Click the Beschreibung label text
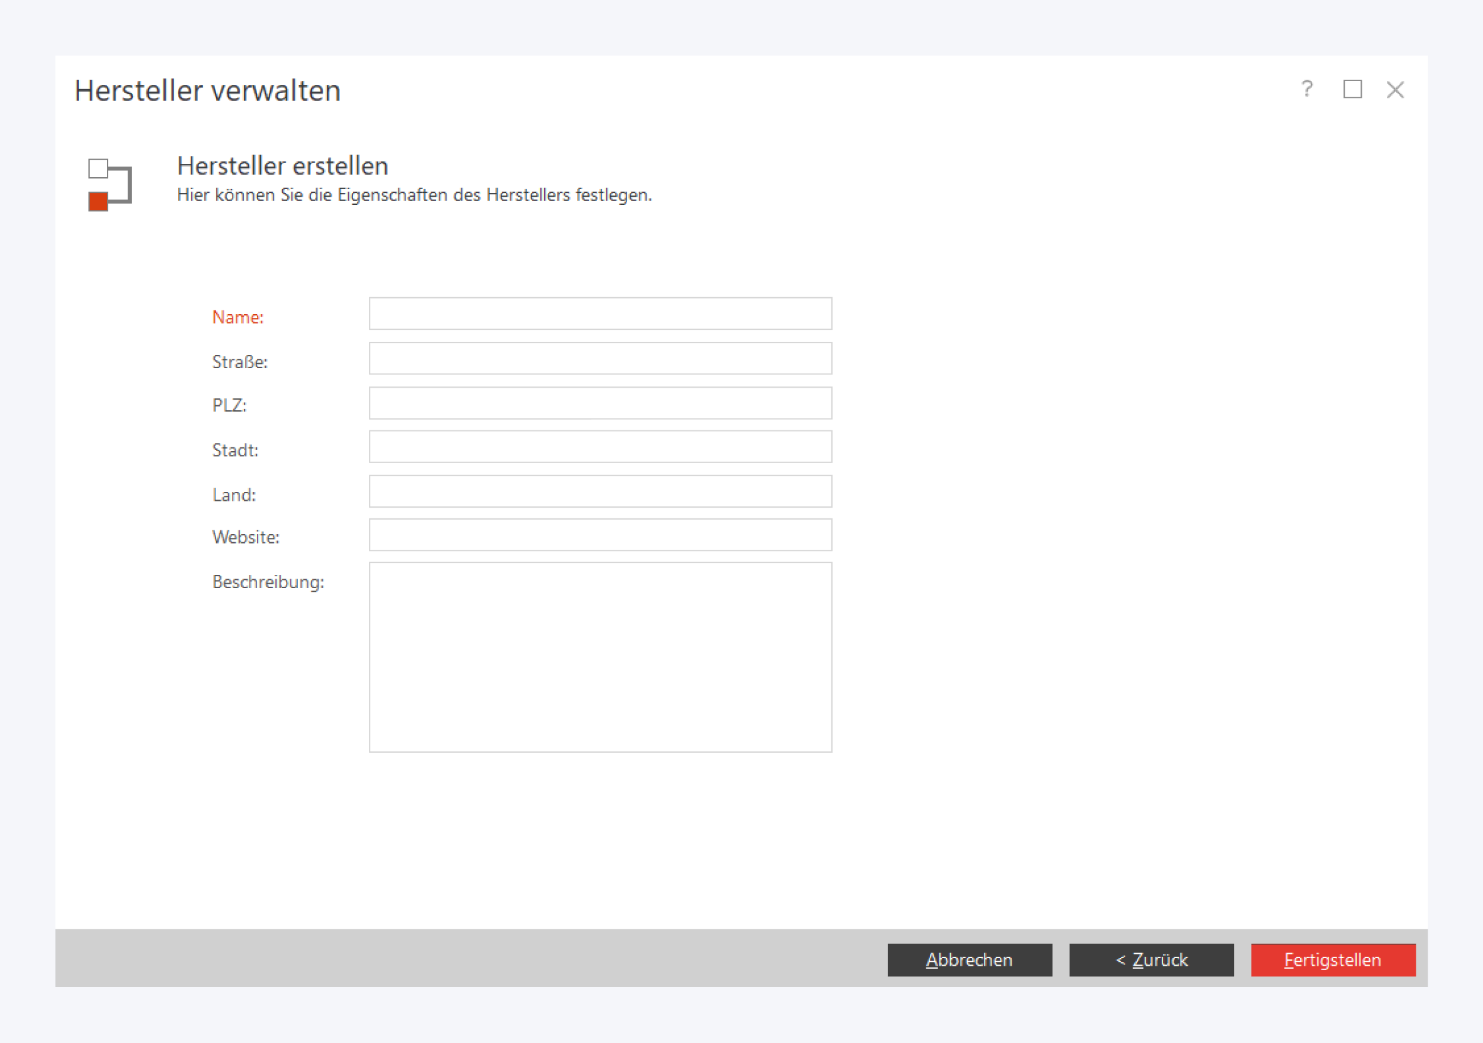 (268, 582)
